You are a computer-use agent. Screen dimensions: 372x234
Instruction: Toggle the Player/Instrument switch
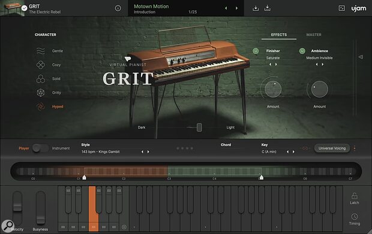click(41, 148)
